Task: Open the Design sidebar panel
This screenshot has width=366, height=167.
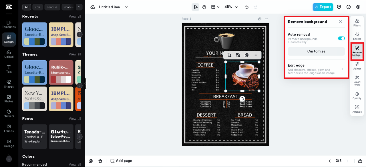Action: pyautogui.click(x=9, y=39)
